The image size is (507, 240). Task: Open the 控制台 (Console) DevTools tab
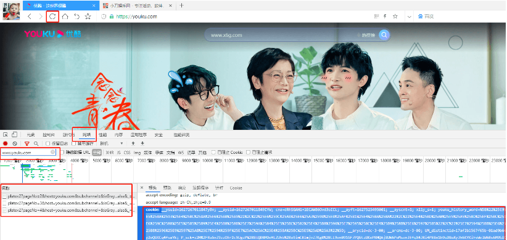[x=49, y=135]
